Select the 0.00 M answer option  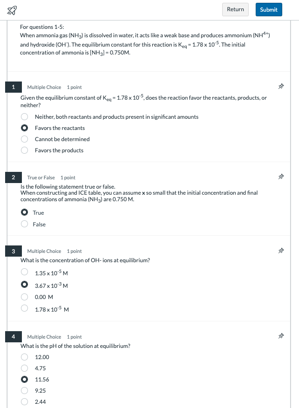click(x=25, y=297)
